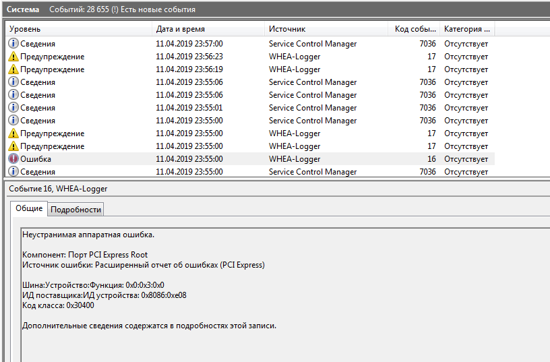Select the 11.04.2019 23:57:00 date cell
The image size is (550, 362).
click(x=189, y=44)
